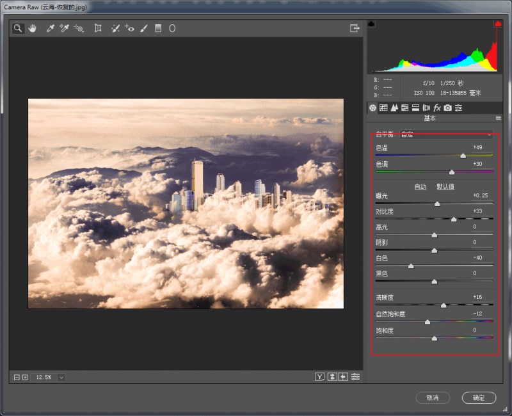512x416 pixels.
Task: Toggle shadow clipping warning in histogram
Action: (x=372, y=24)
